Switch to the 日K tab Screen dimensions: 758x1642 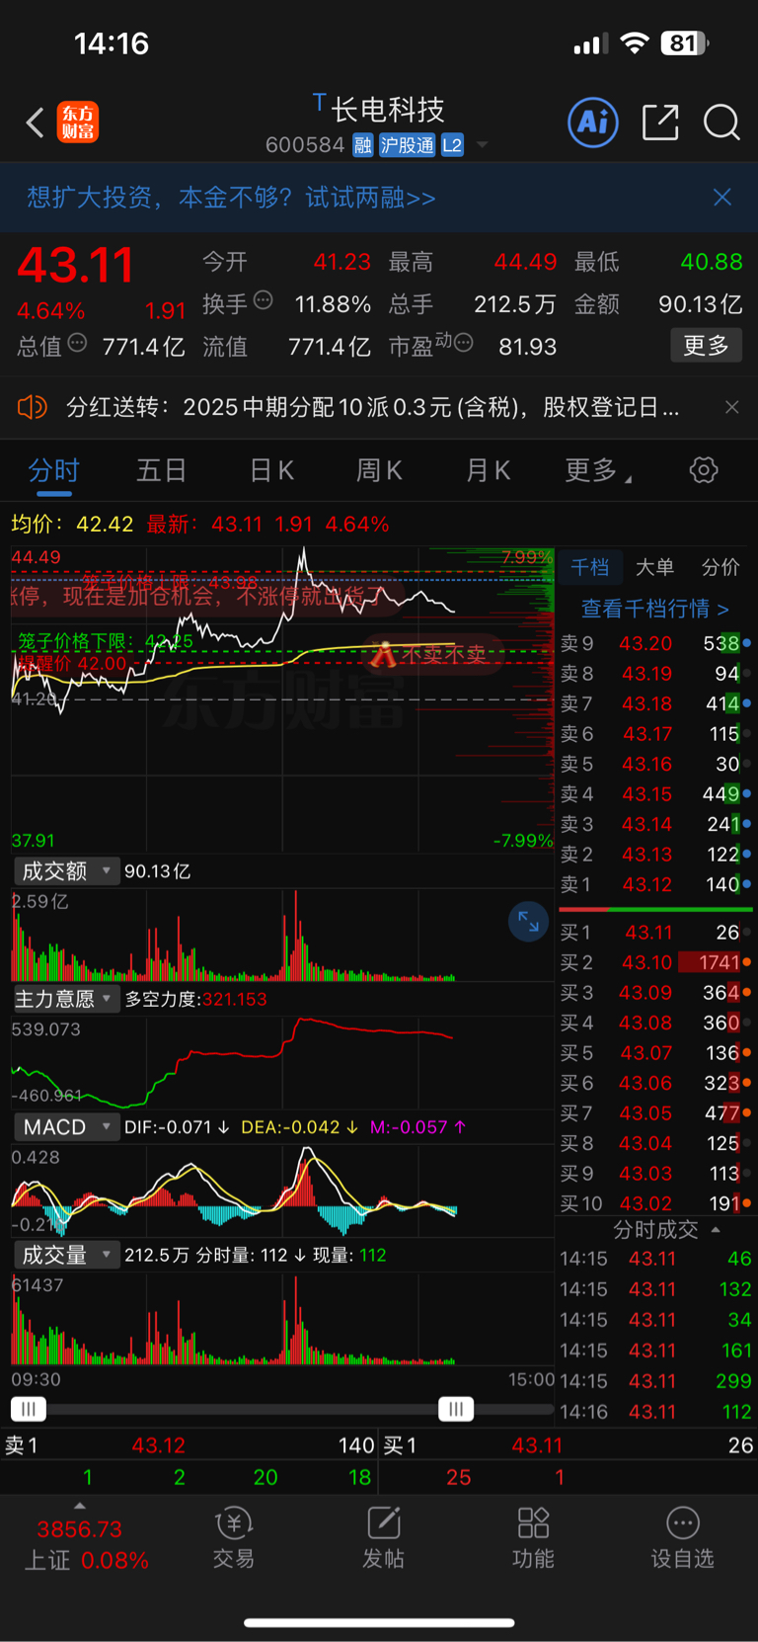[x=271, y=470]
